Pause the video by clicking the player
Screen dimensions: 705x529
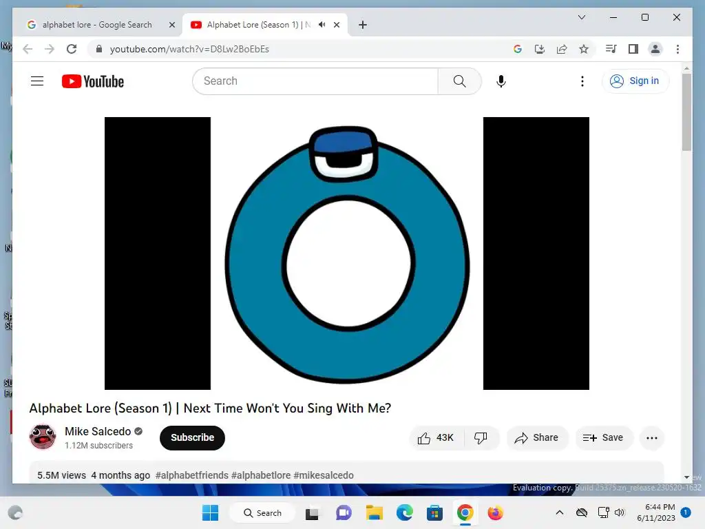click(x=347, y=253)
